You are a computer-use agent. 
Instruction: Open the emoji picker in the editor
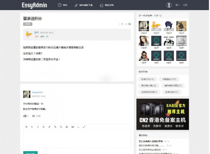tap(67, 127)
